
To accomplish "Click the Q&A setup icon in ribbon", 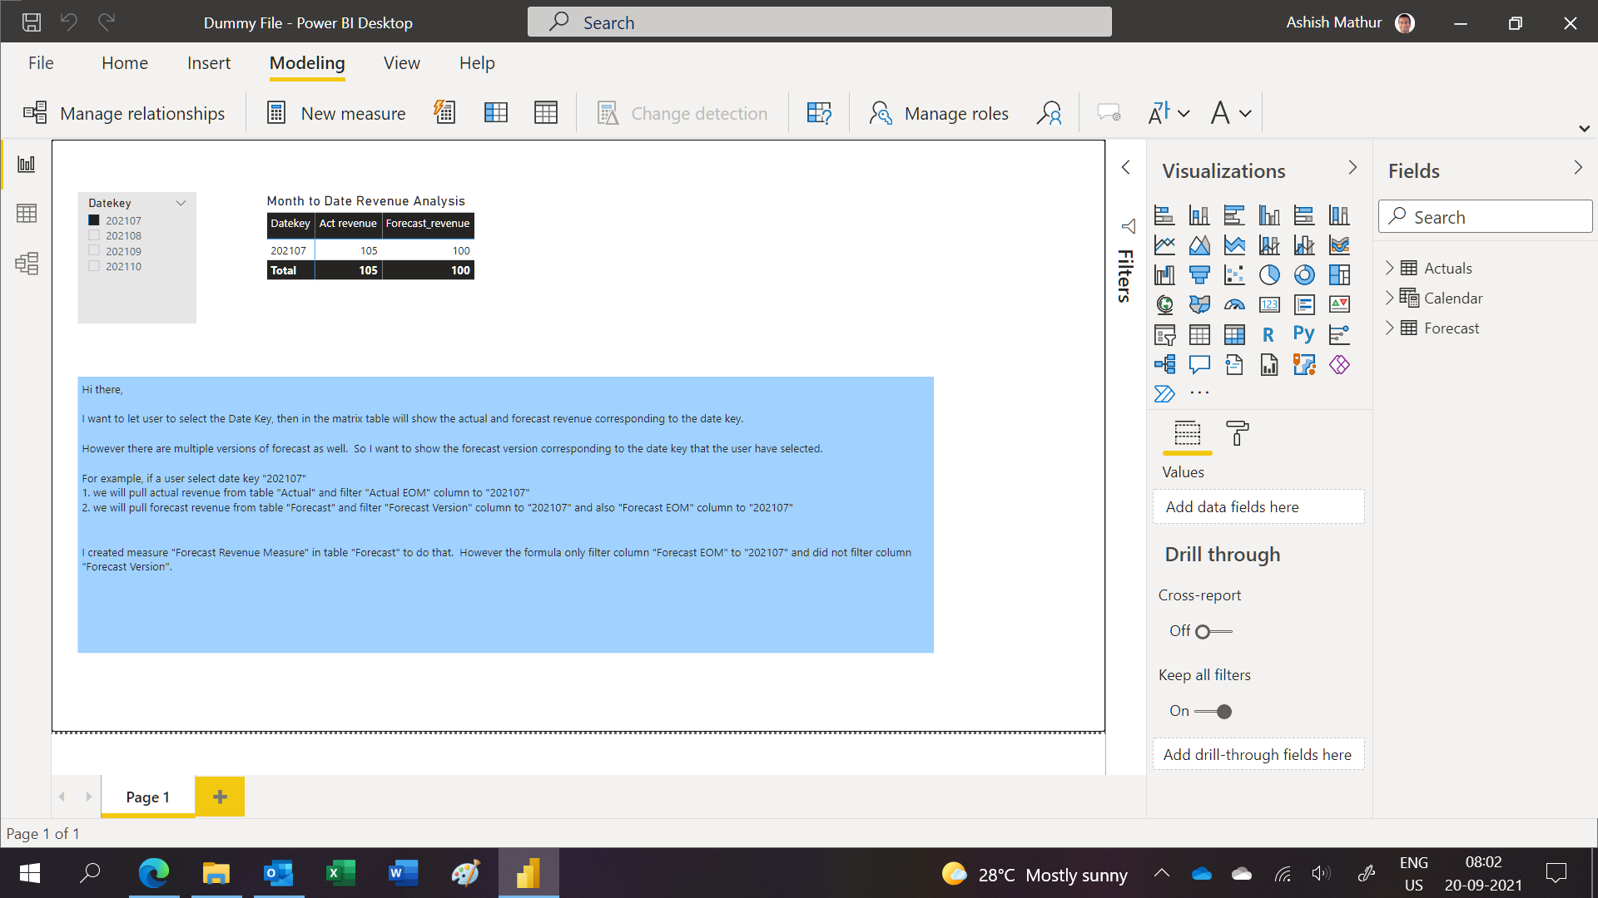I will (x=819, y=112).
